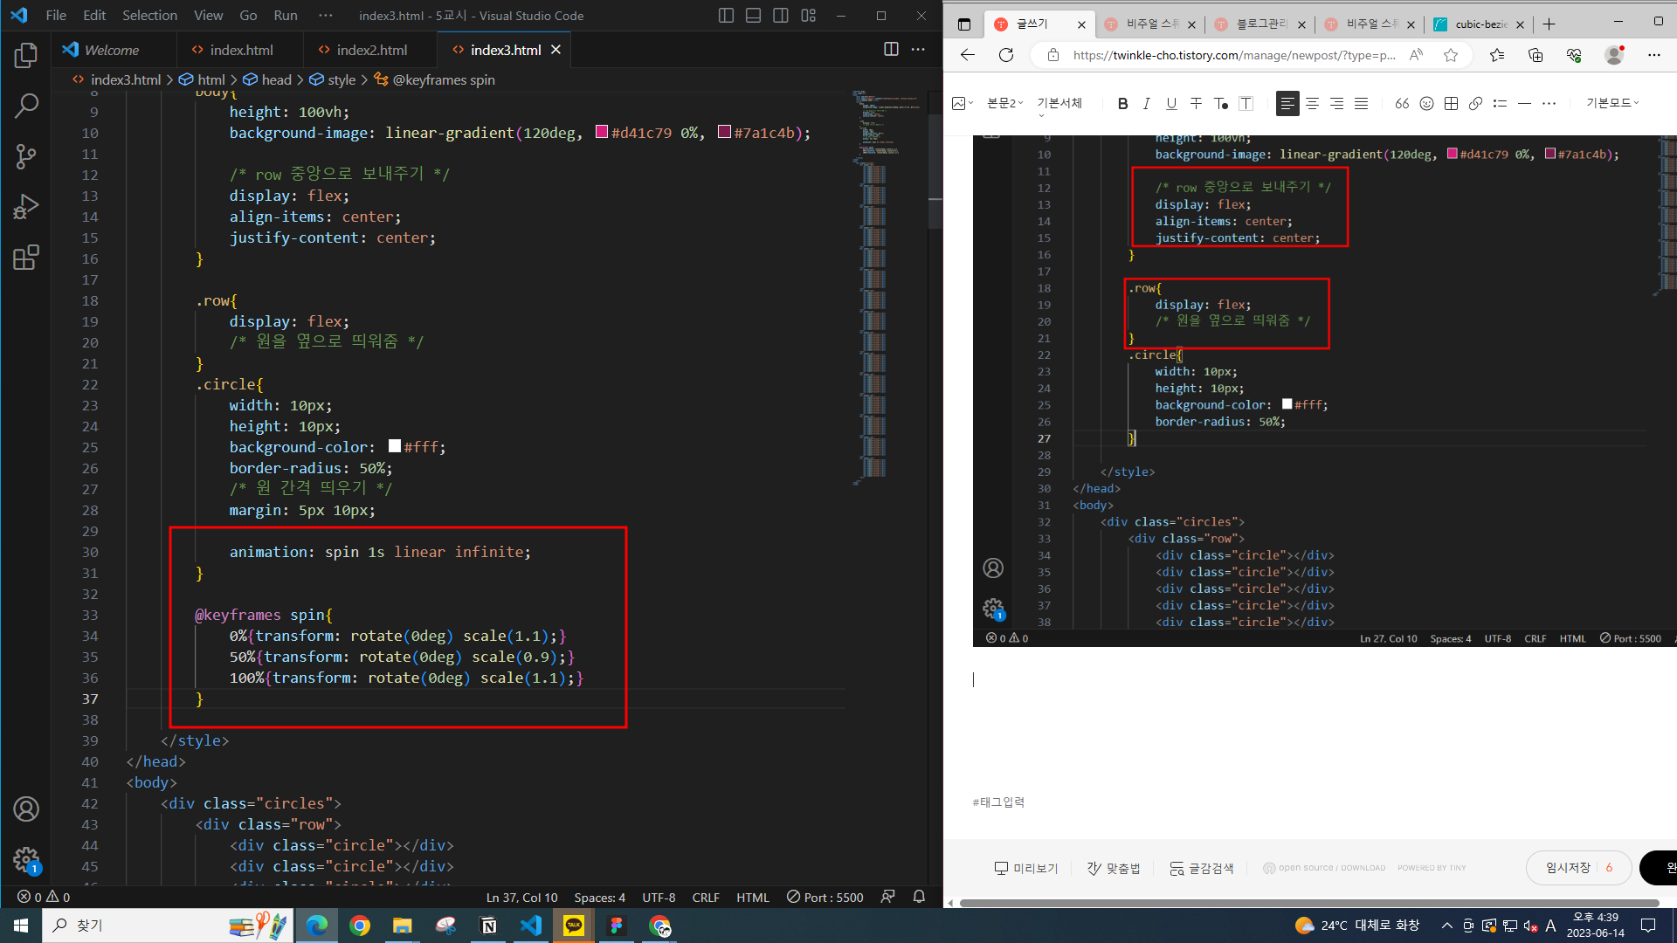Open the Extensions view

pyautogui.click(x=26, y=258)
